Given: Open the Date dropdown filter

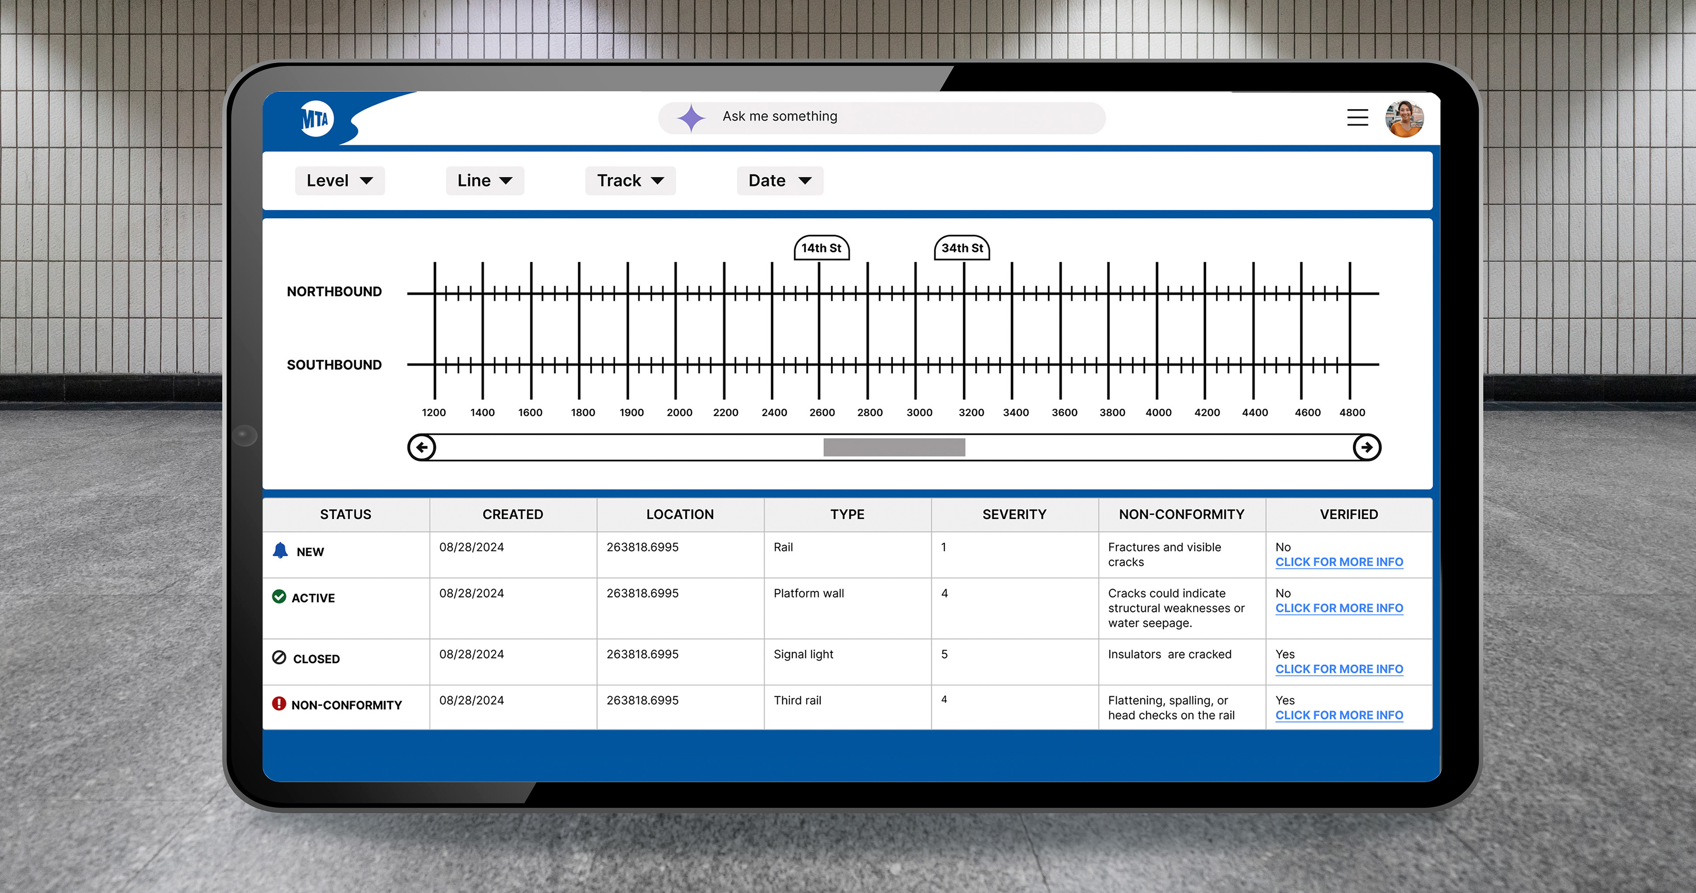Looking at the screenshot, I should coord(780,181).
